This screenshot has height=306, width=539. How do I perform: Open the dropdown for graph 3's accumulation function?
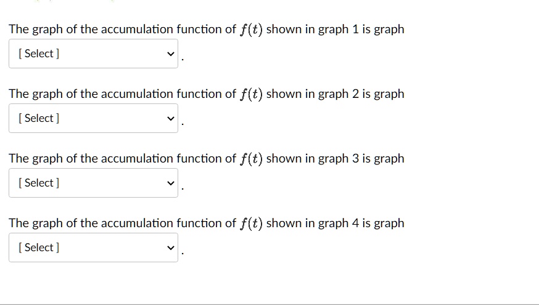pyautogui.click(x=93, y=183)
